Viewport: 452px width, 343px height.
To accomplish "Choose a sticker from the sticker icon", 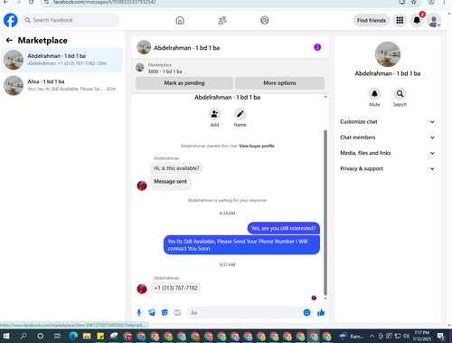I will click(x=165, y=312).
